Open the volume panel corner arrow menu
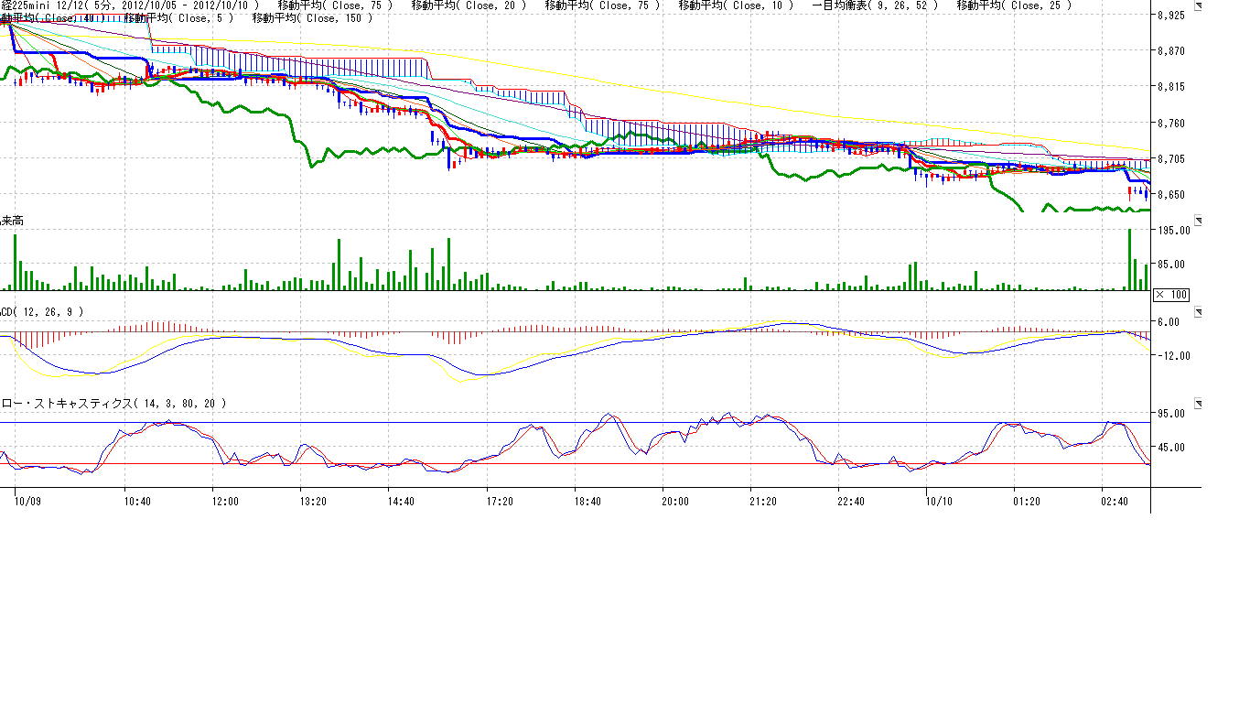The image size is (1250, 703). coord(1199,221)
